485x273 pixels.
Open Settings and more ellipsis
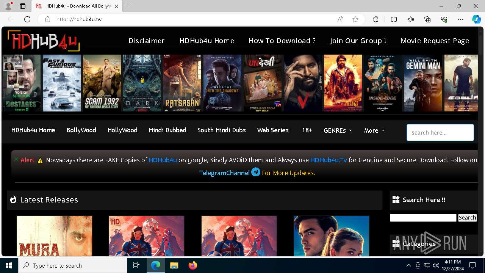461,19
